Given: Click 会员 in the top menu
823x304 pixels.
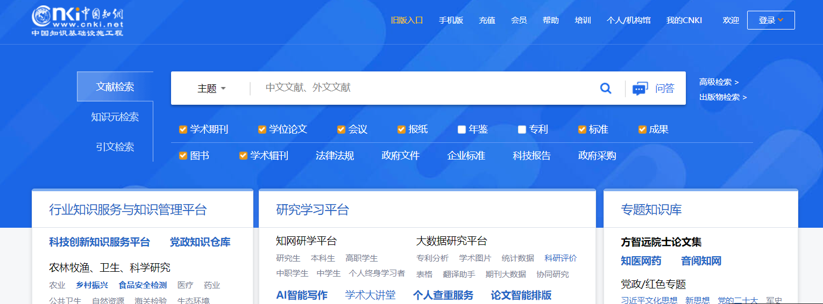Looking at the screenshot, I should pos(519,20).
